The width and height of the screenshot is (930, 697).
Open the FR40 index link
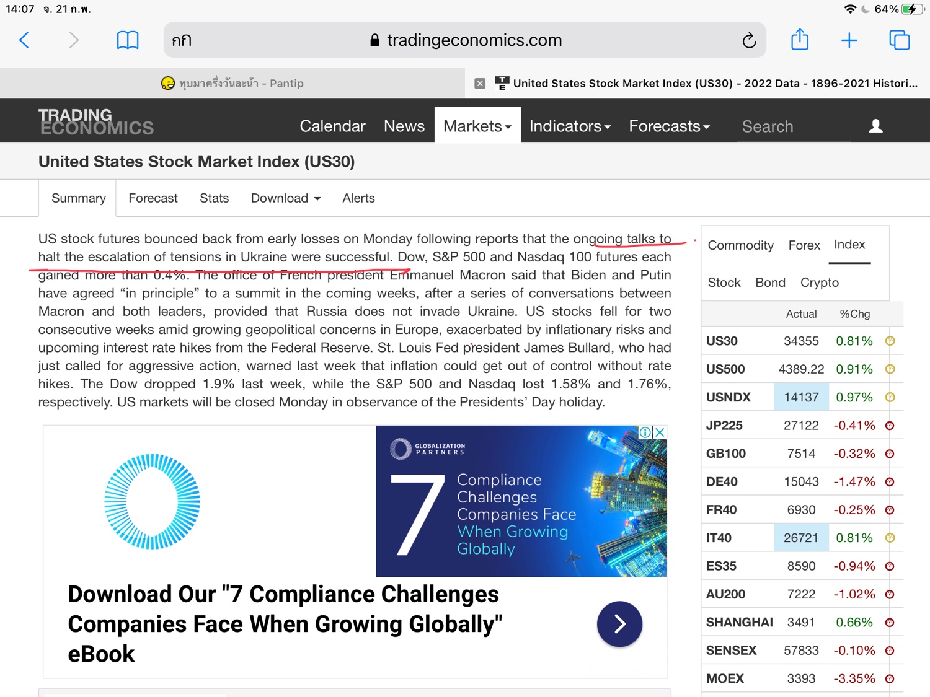pos(721,510)
